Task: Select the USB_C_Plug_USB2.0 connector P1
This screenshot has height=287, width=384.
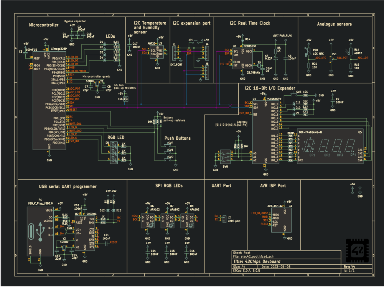Action: tap(40, 231)
